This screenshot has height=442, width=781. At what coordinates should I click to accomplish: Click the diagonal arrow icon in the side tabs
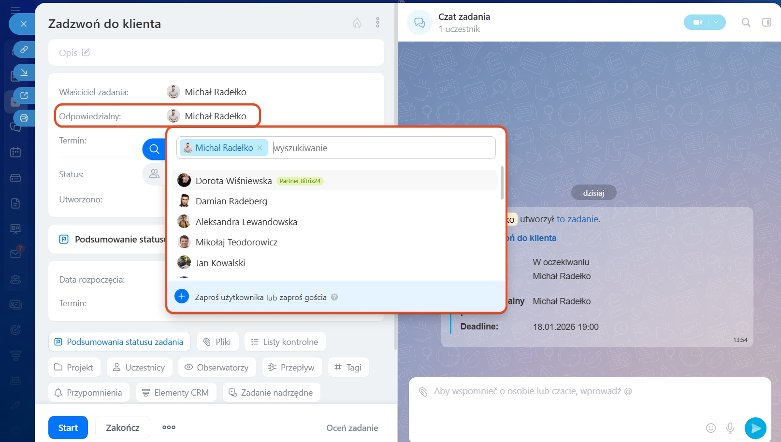point(24,72)
